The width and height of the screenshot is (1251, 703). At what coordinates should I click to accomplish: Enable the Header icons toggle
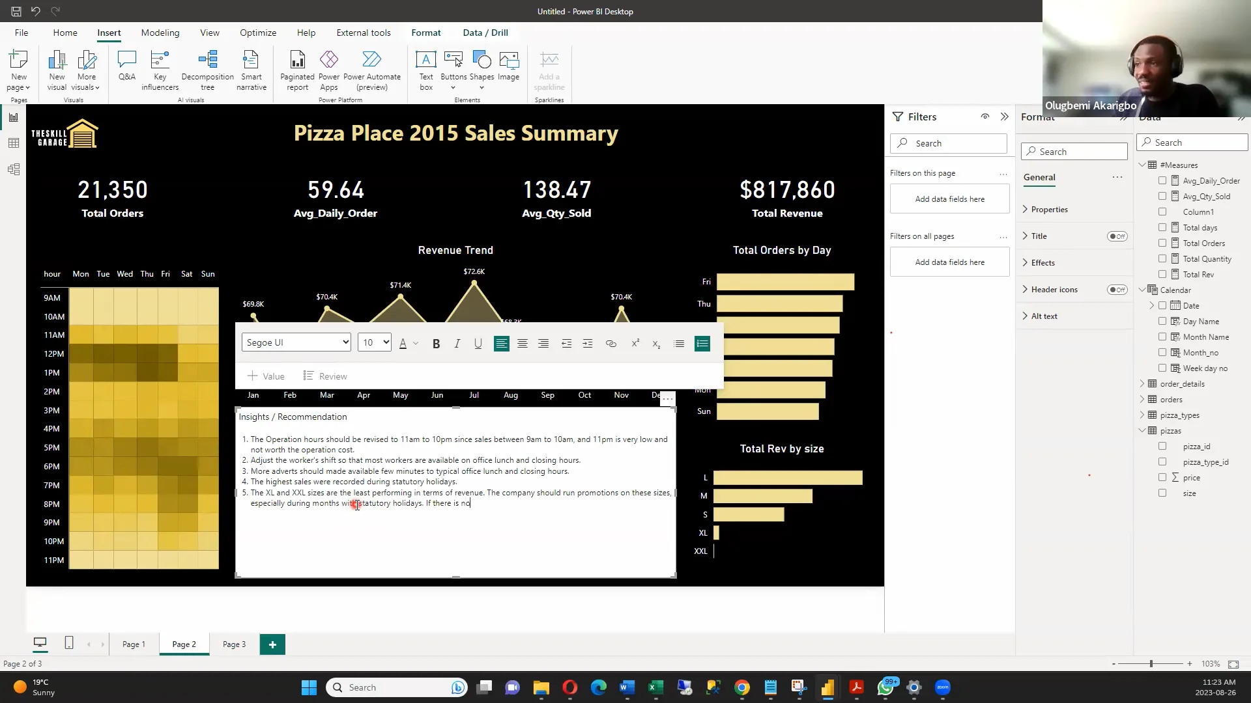pos(1117,290)
